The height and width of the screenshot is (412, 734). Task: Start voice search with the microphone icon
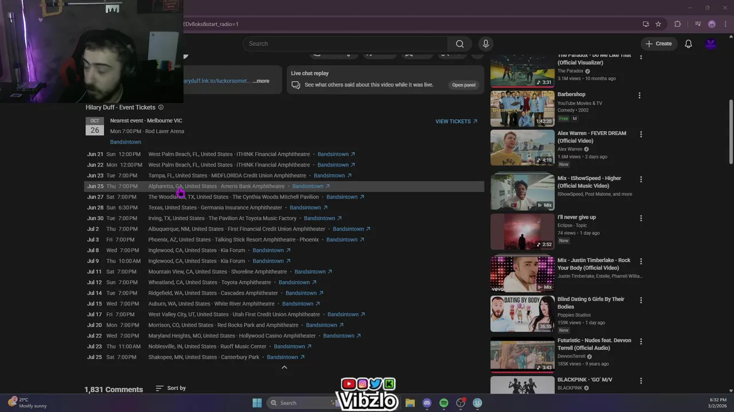click(x=486, y=43)
